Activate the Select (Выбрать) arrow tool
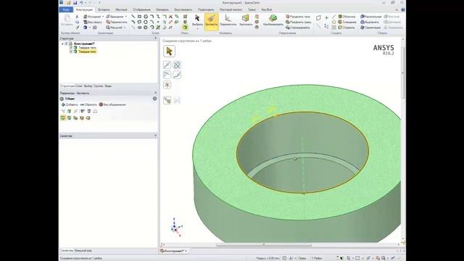This screenshot has width=464, height=261. [197, 20]
